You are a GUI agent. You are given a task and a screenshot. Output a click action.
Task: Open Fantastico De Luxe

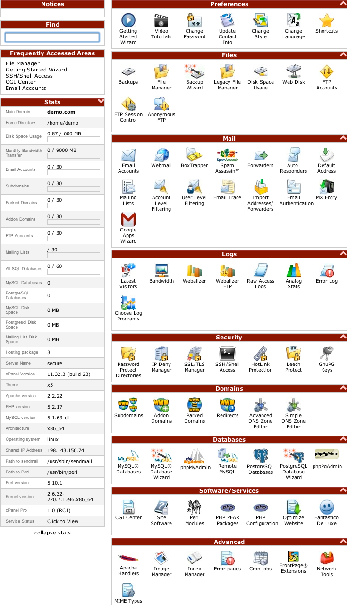click(327, 507)
